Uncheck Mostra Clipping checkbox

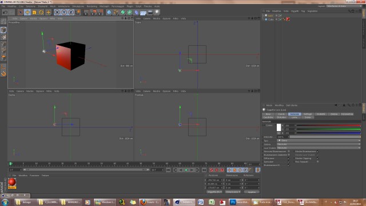(318, 159)
